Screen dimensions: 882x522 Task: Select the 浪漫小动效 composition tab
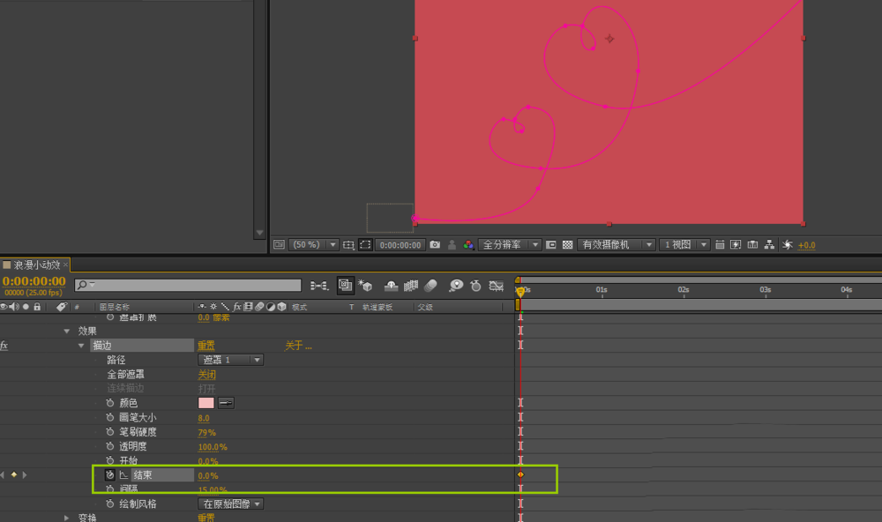click(36, 265)
